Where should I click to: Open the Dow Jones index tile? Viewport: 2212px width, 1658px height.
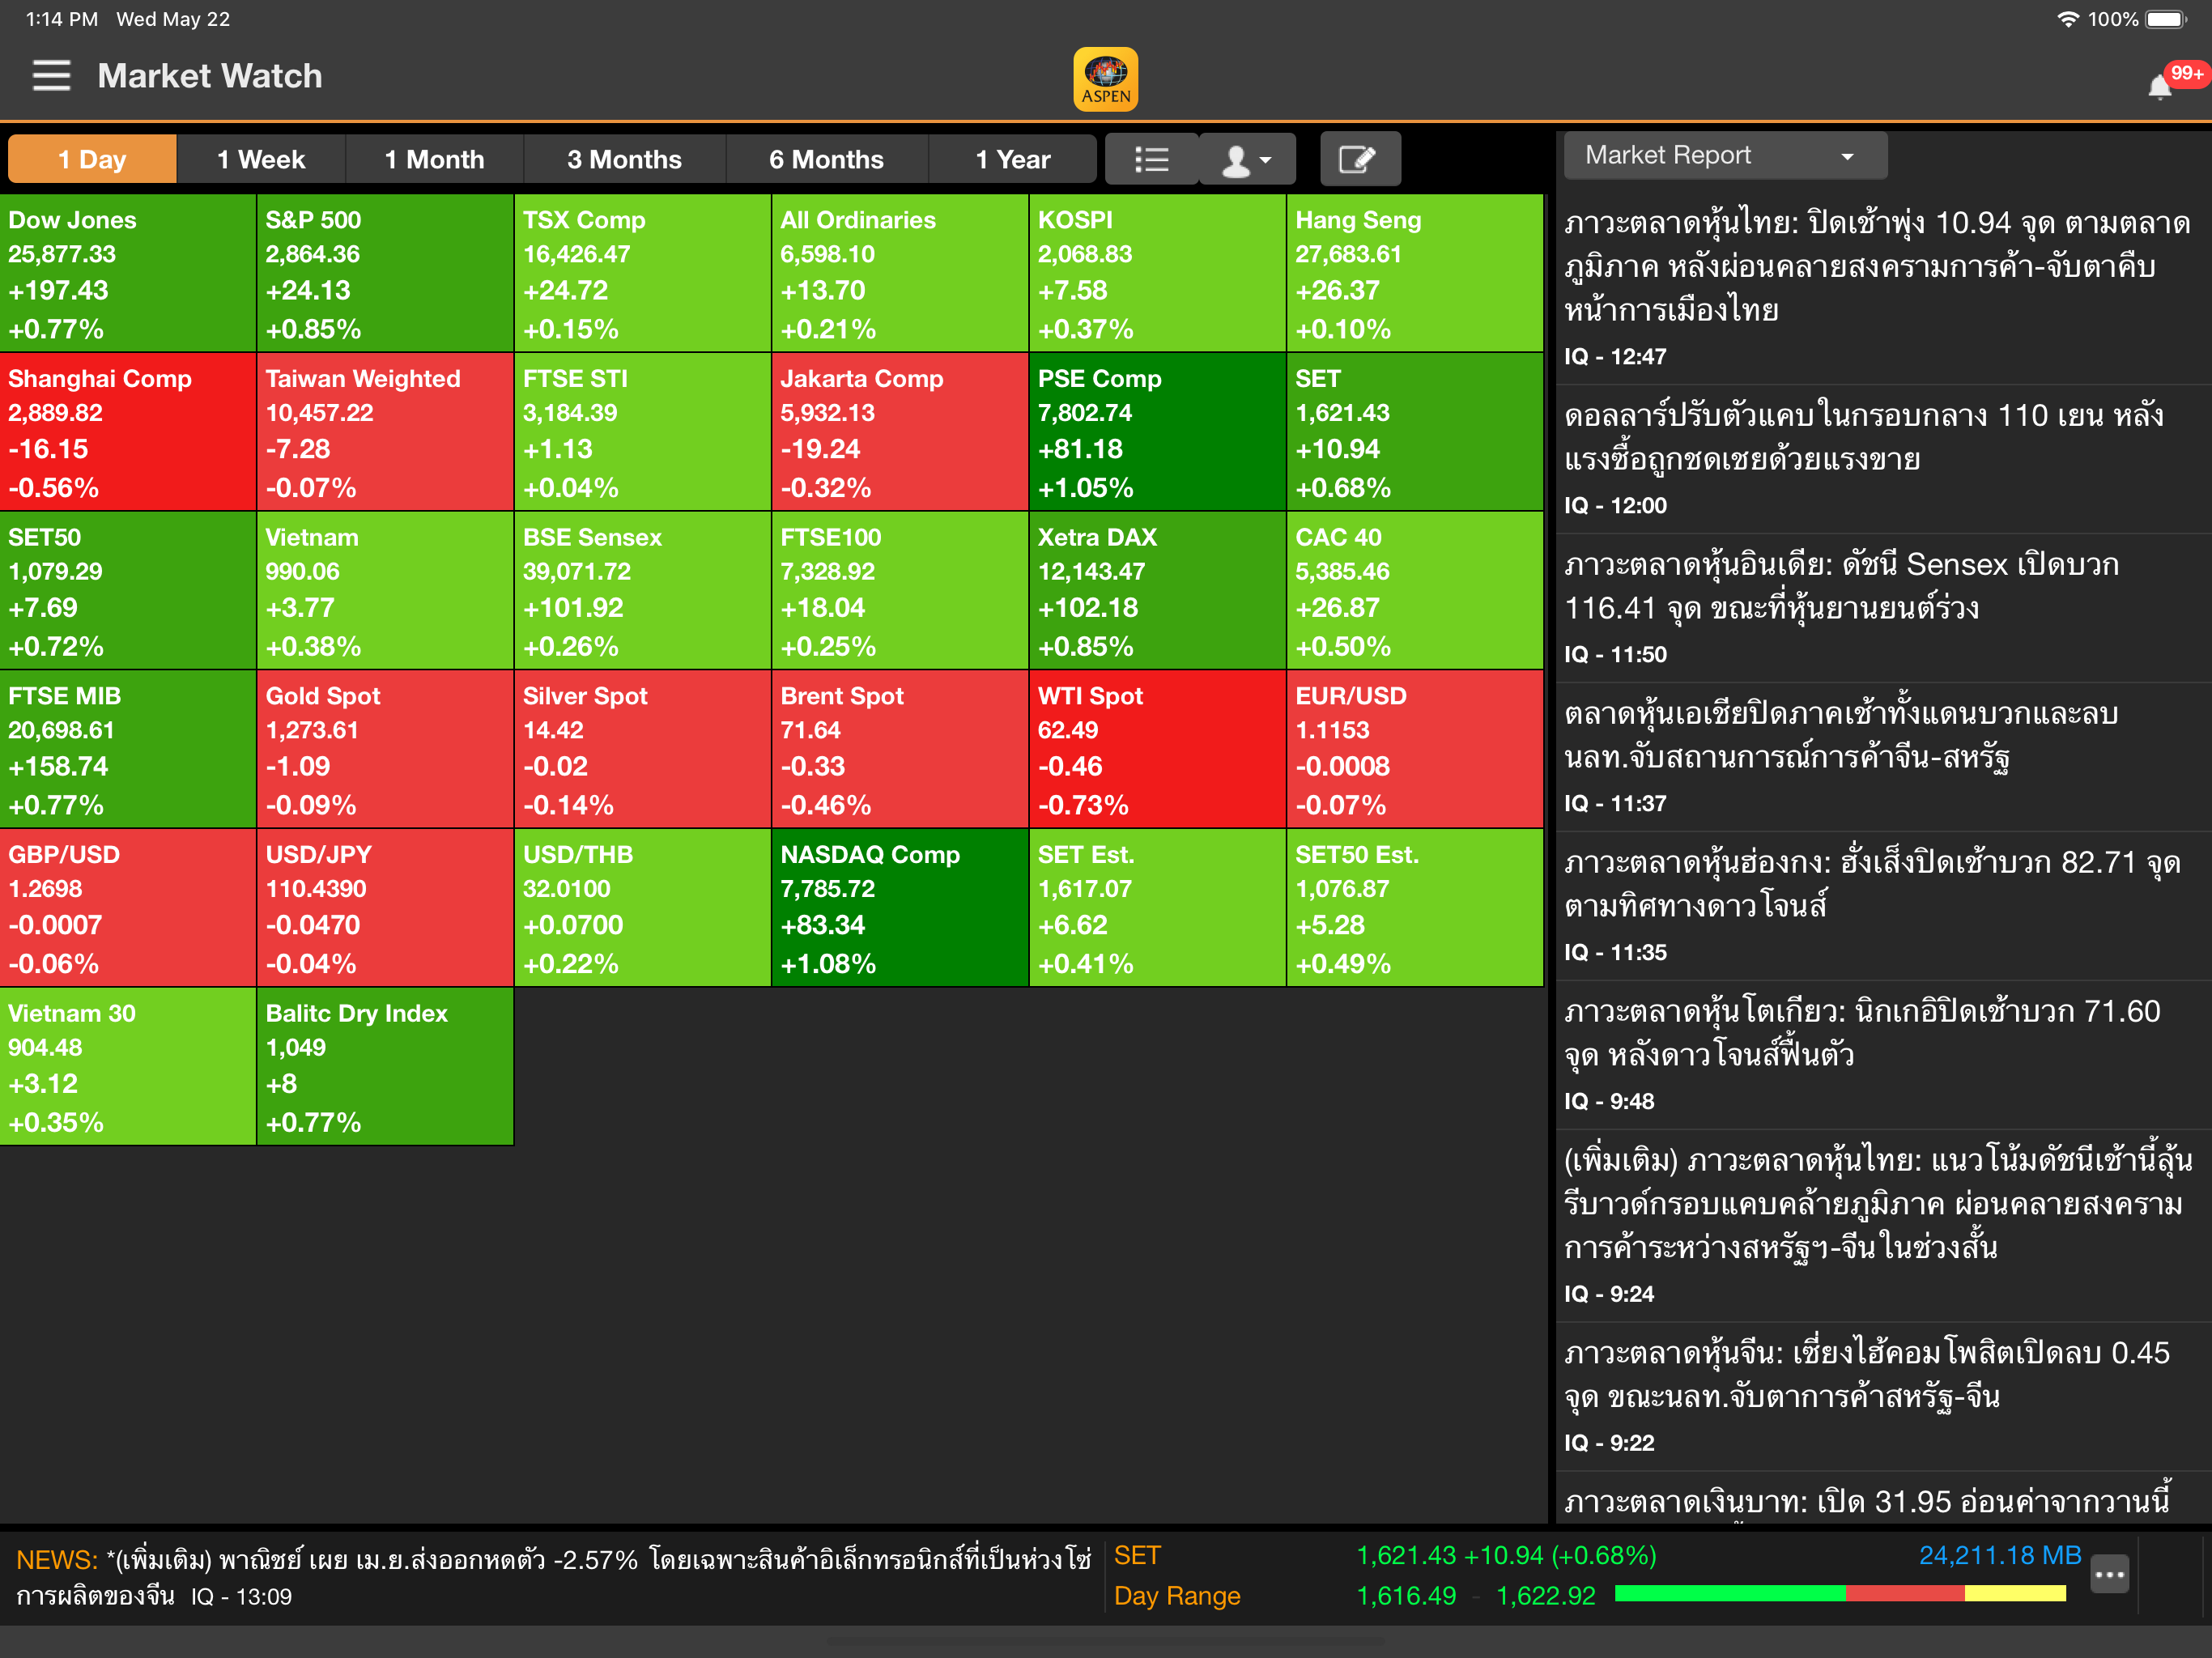(x=128, y=273)
